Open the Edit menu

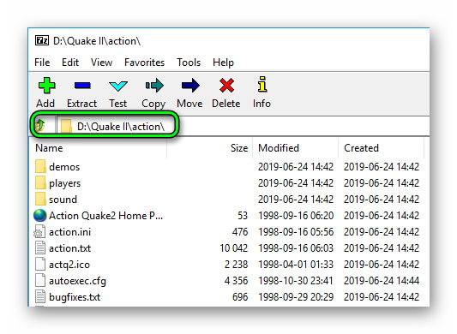pos(70,63)
